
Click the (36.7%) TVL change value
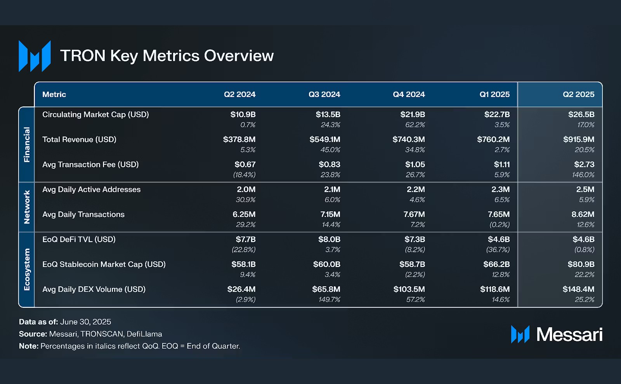[498, 250]
